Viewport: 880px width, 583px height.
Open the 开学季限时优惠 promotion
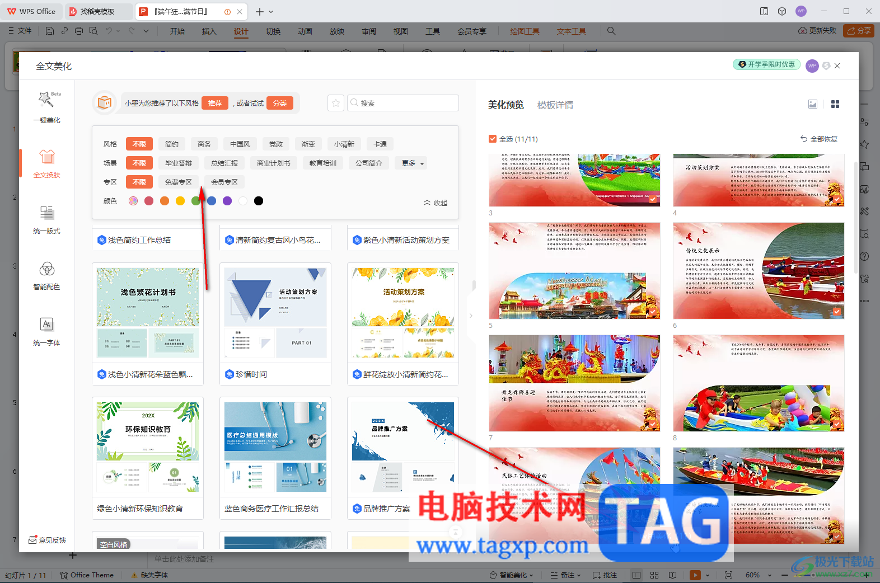[767, 64]
